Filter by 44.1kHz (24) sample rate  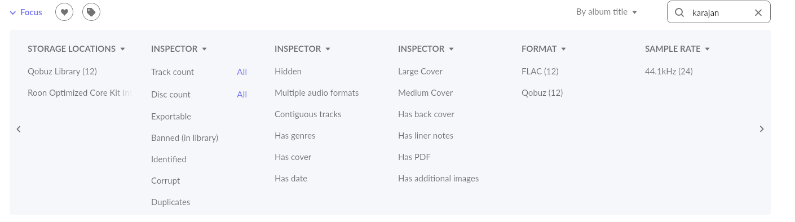point(669,72)
